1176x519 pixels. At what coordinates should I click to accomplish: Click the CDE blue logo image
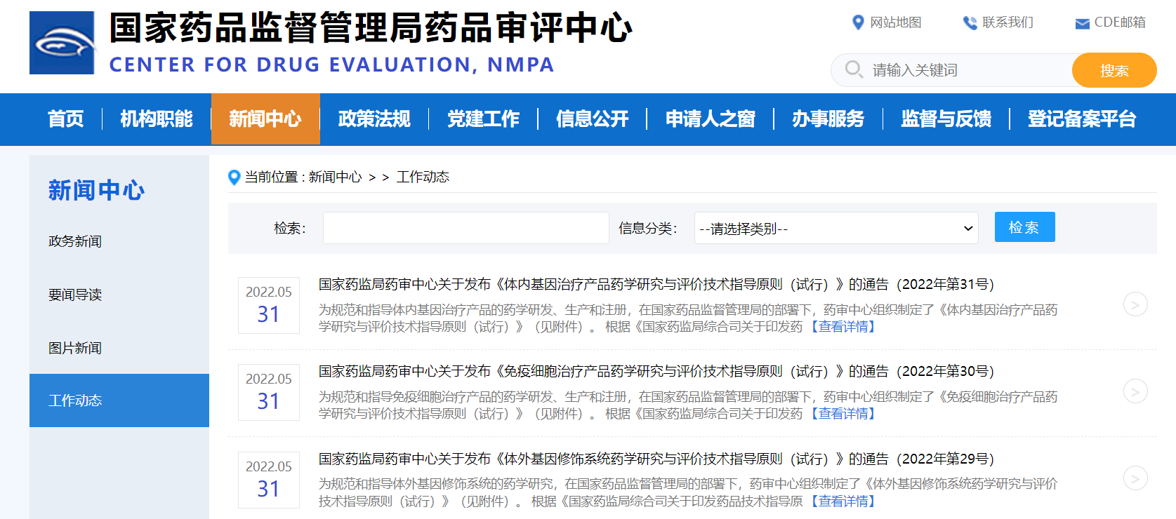pyautogui.click(x=62, y=43)
